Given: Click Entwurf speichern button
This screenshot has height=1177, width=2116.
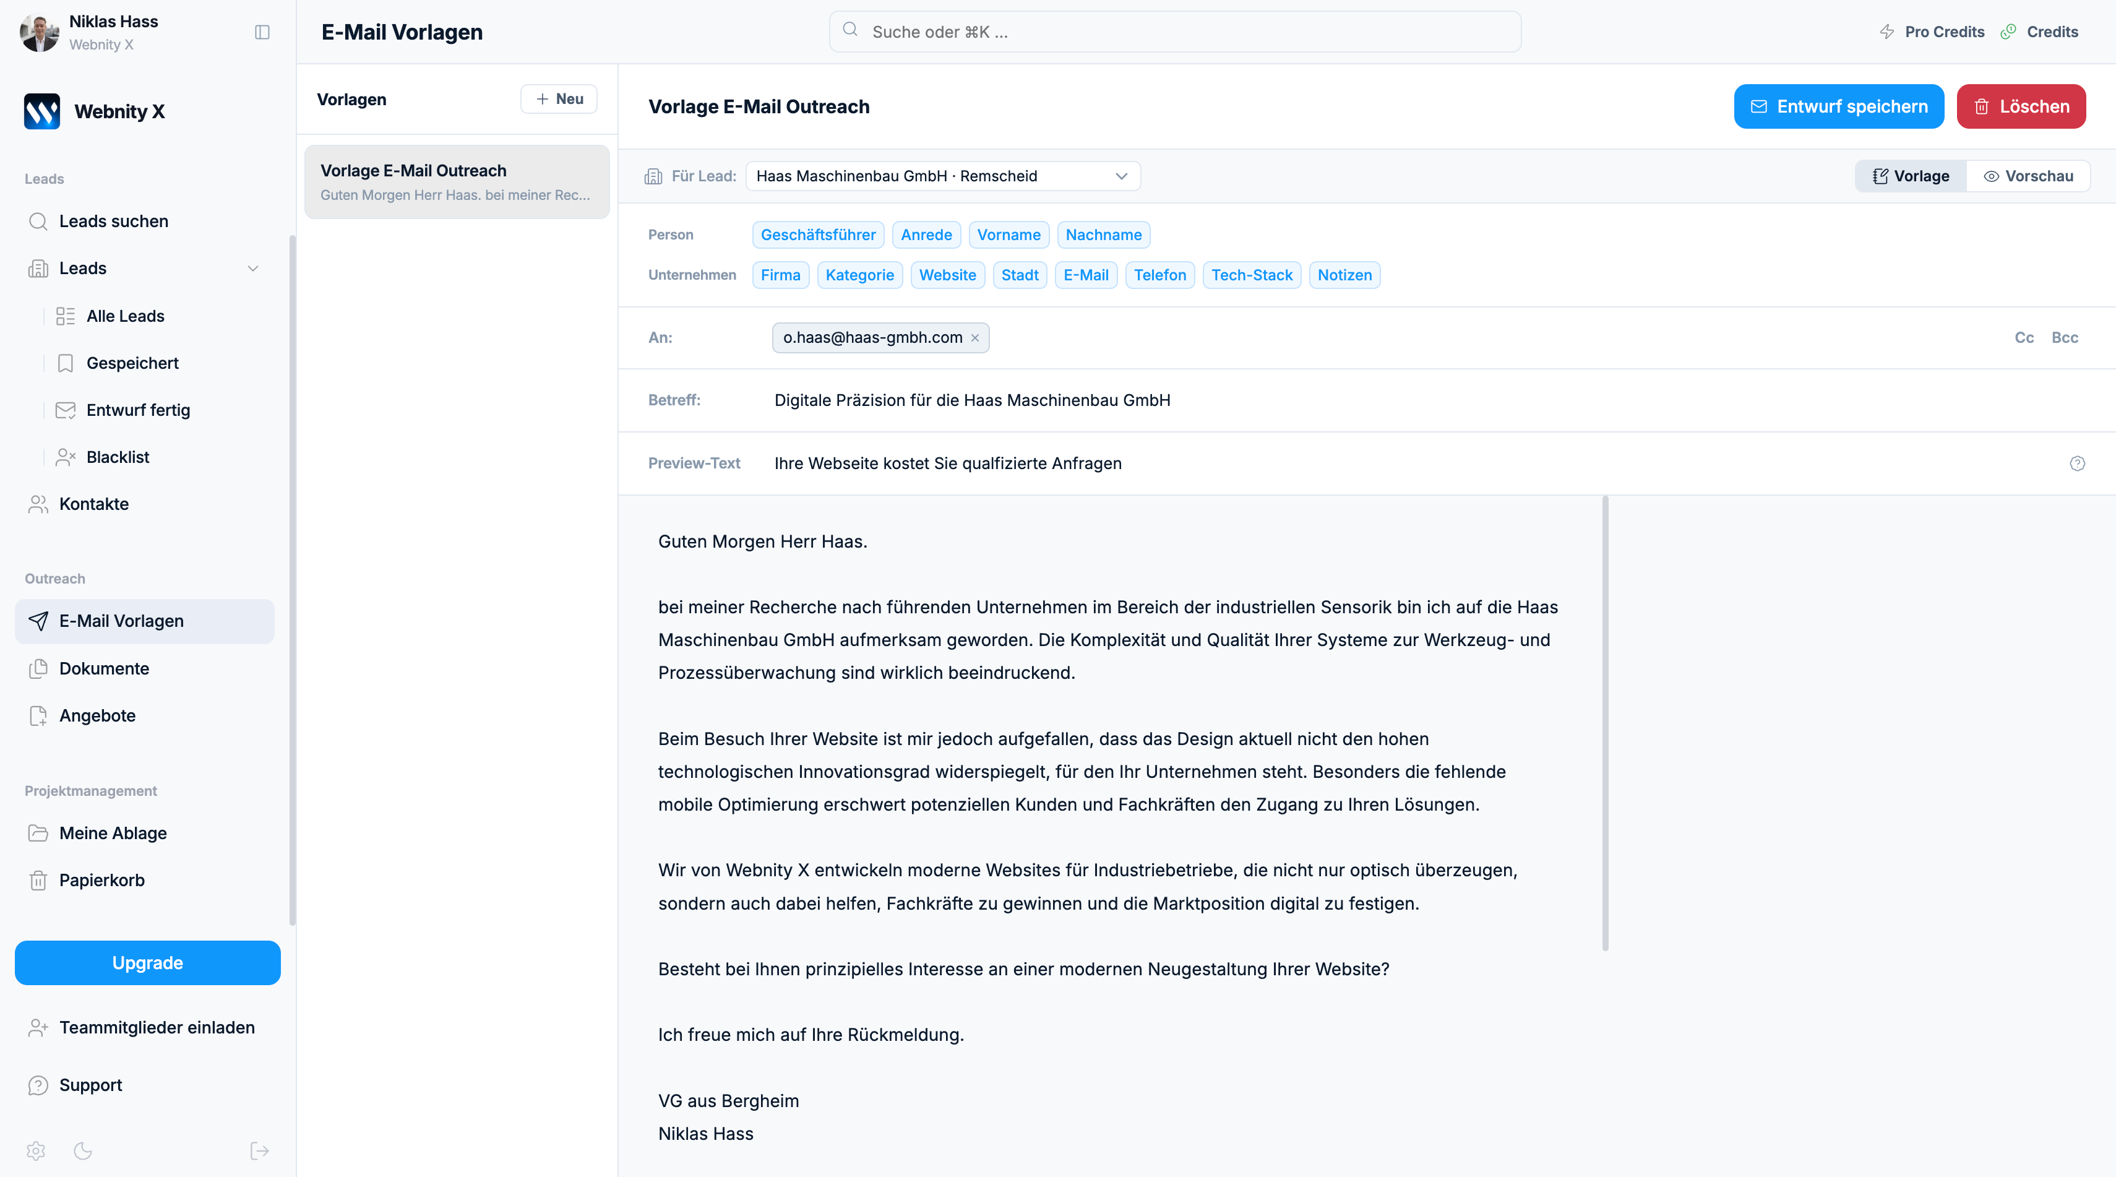Looking at the screenshot, I should tap(1838, 106).
